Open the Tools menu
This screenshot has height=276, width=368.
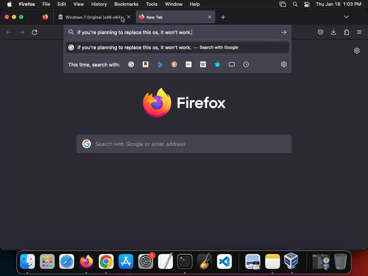click(x=152, y=4)
